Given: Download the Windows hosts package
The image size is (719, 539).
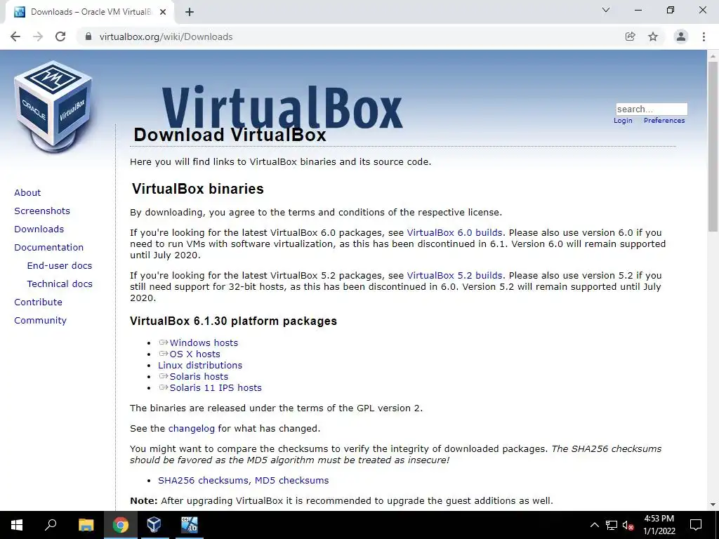Looking at the screenshot, I should (204, 342).
